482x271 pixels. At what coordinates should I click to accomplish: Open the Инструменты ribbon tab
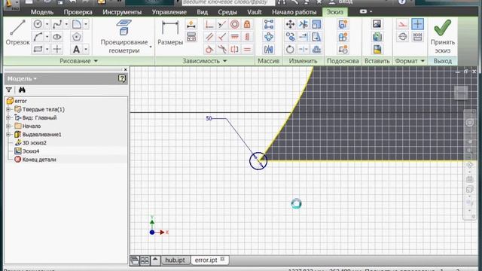[x=122, y=12]
